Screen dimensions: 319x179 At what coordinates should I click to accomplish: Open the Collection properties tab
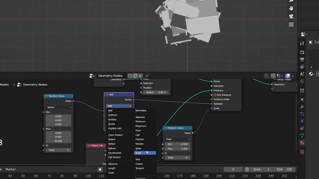click(x=302, y=90)
